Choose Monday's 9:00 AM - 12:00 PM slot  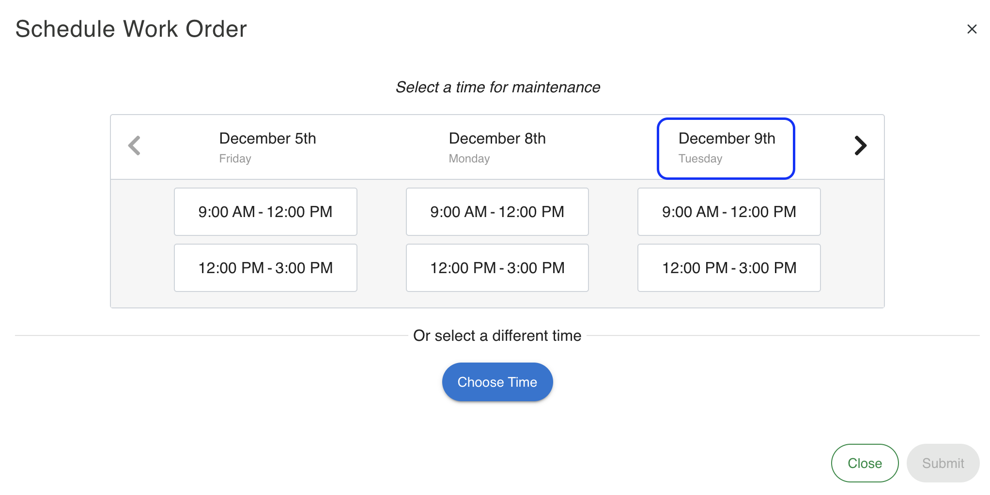(x=497, y=212)
